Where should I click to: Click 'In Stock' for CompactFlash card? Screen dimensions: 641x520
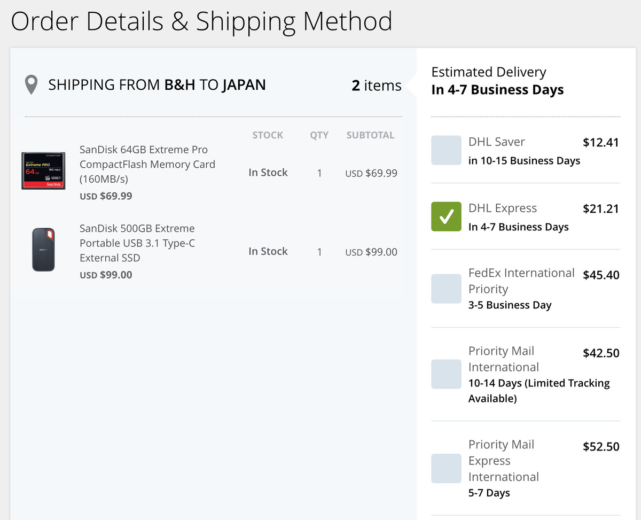(268, 173)
